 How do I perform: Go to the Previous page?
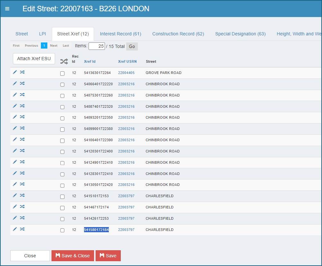[32, 46]
